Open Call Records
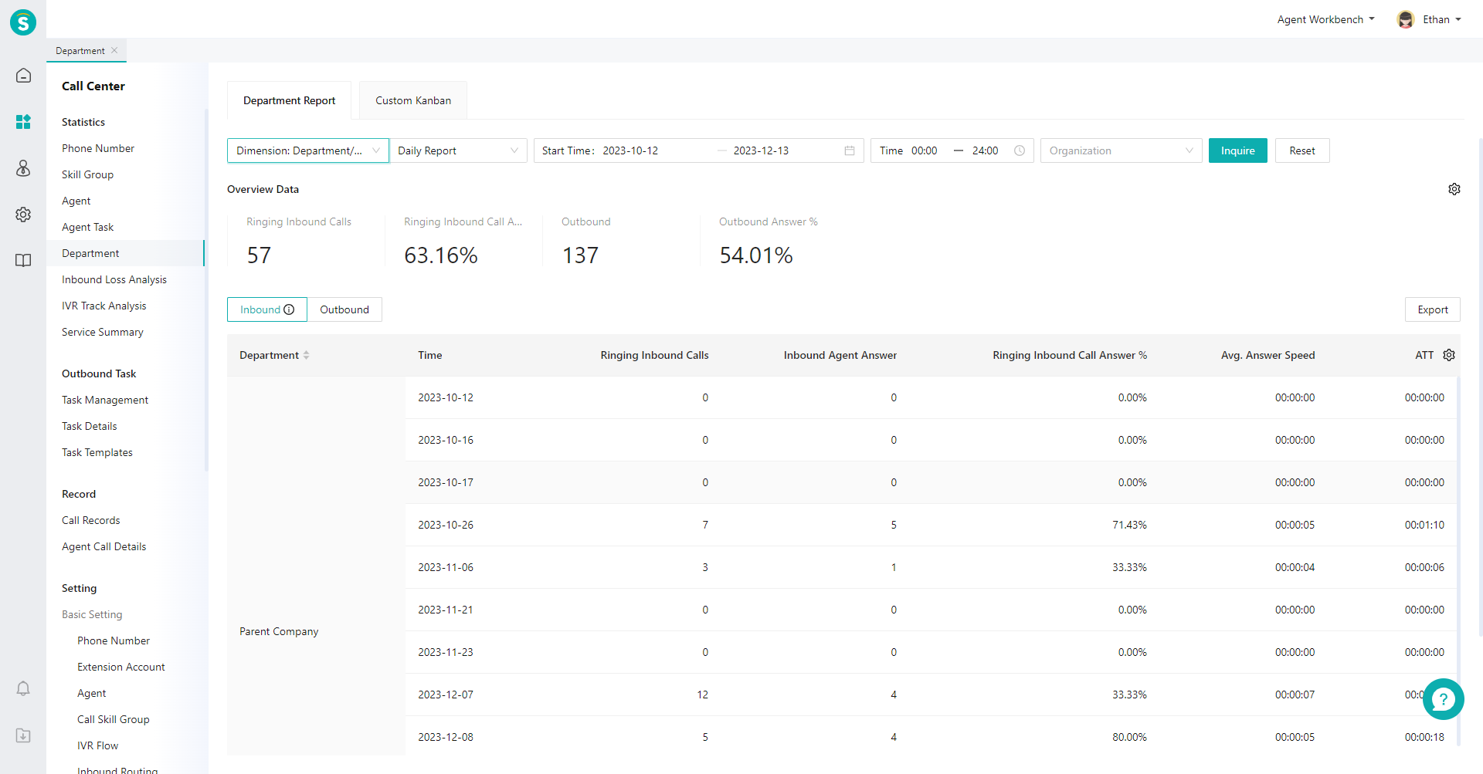Screen dimensions: 1483x774 (91, 520)
